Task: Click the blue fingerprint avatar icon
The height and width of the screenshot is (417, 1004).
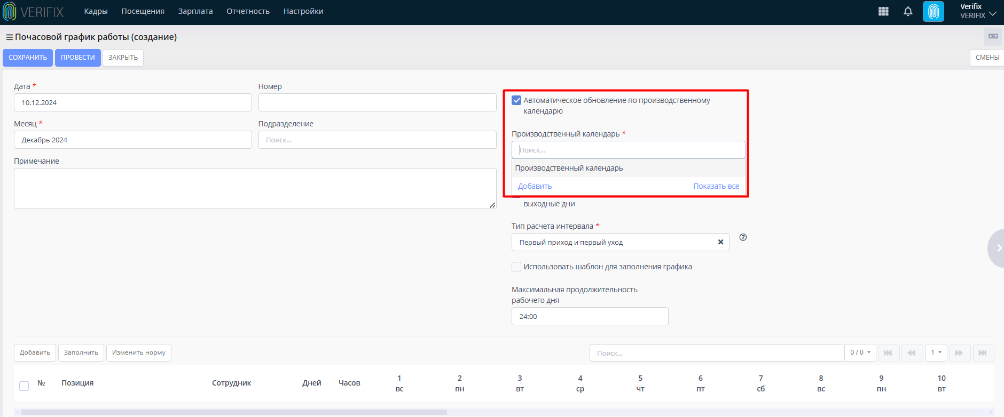Action: pos(934,11)
